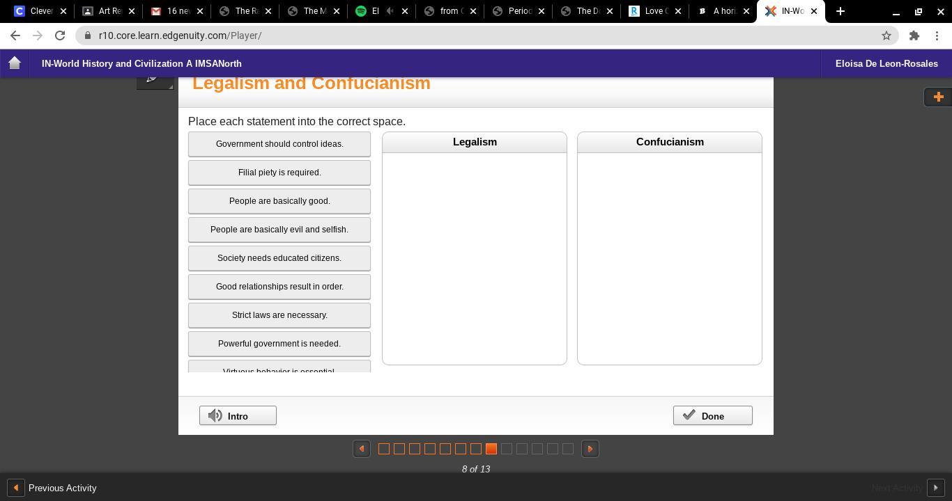
Task: Jump to the first frame square
Action: point(384,449)
